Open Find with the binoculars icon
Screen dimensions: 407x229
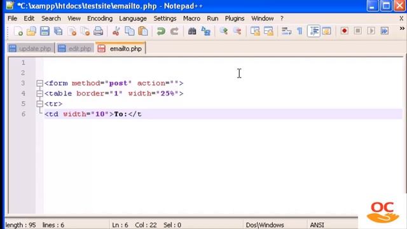tap(192, 31)
